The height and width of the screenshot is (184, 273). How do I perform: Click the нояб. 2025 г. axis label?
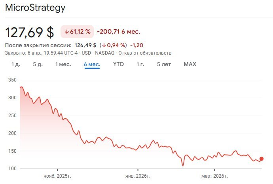pos(57,175)
